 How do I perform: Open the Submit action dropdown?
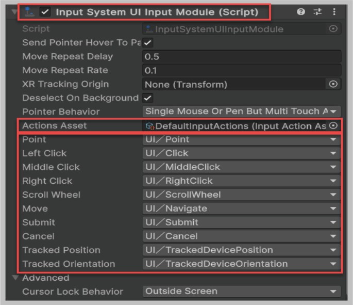[242, 222]
